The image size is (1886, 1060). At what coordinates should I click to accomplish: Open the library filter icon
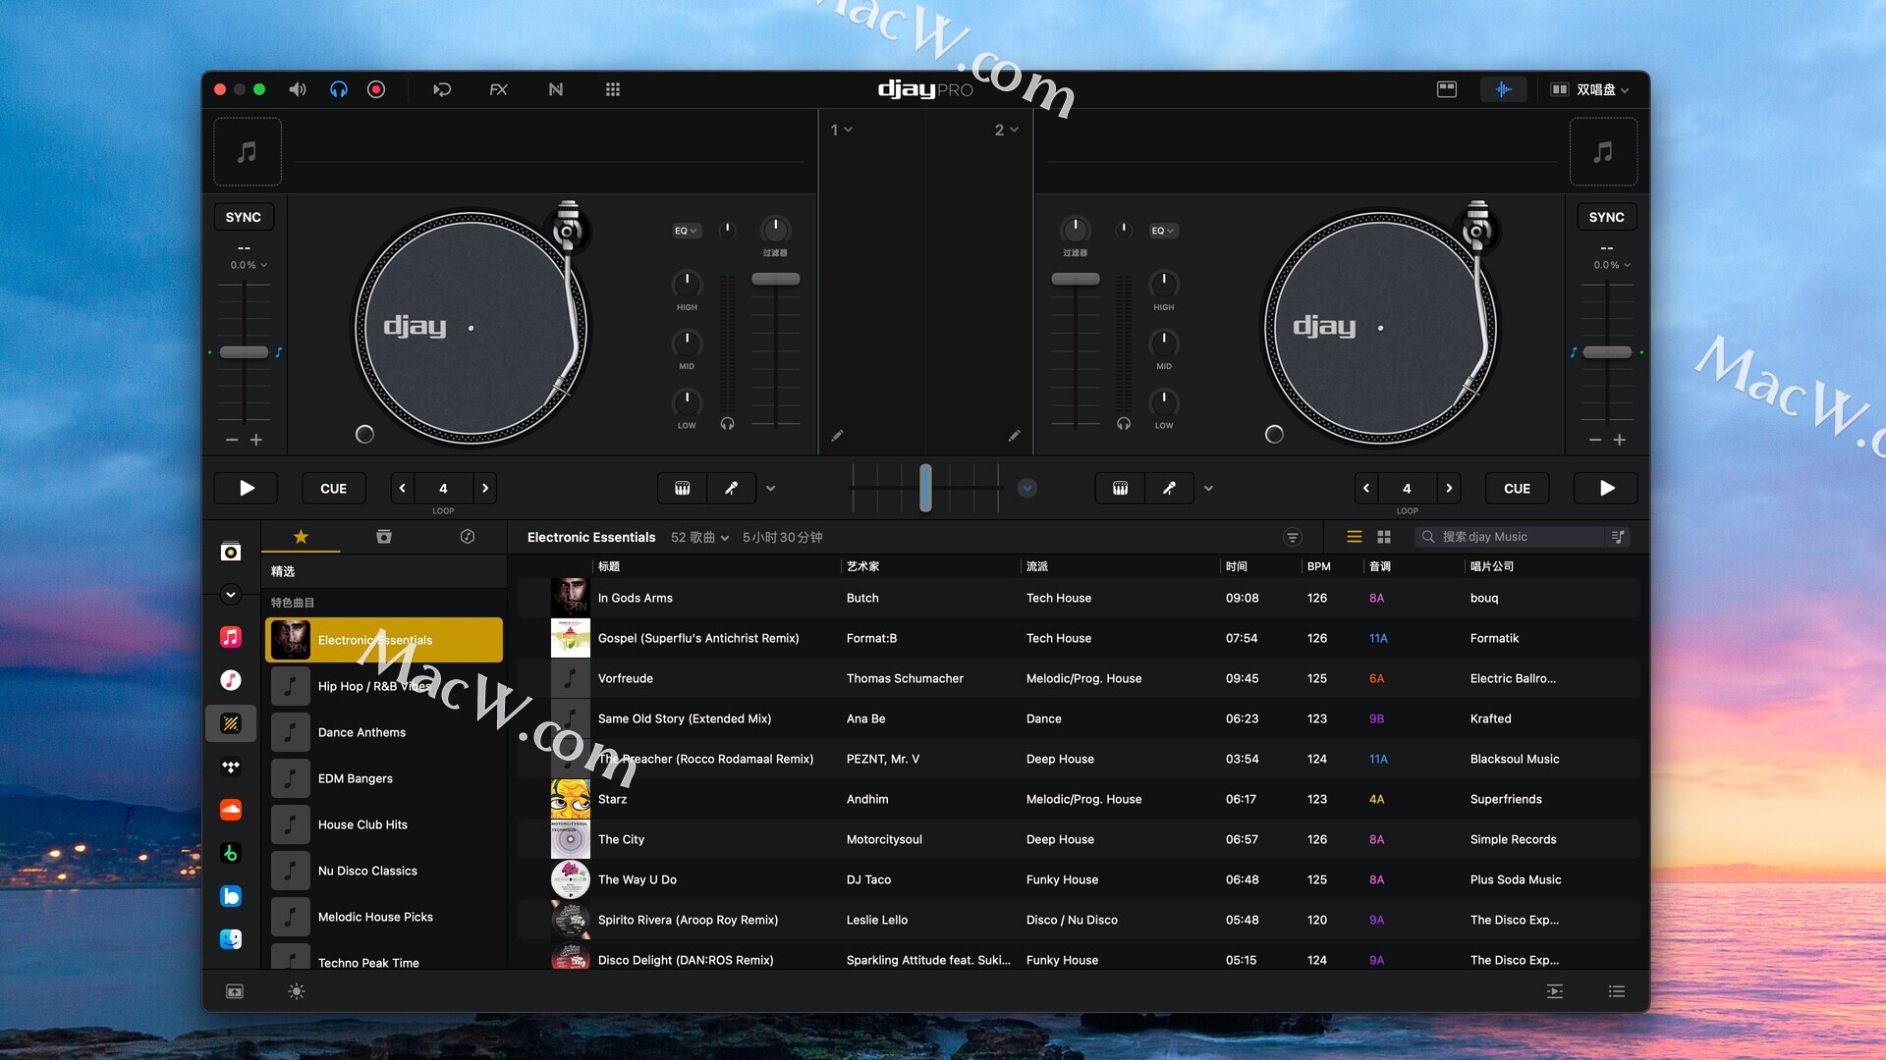pos(1293,537)
